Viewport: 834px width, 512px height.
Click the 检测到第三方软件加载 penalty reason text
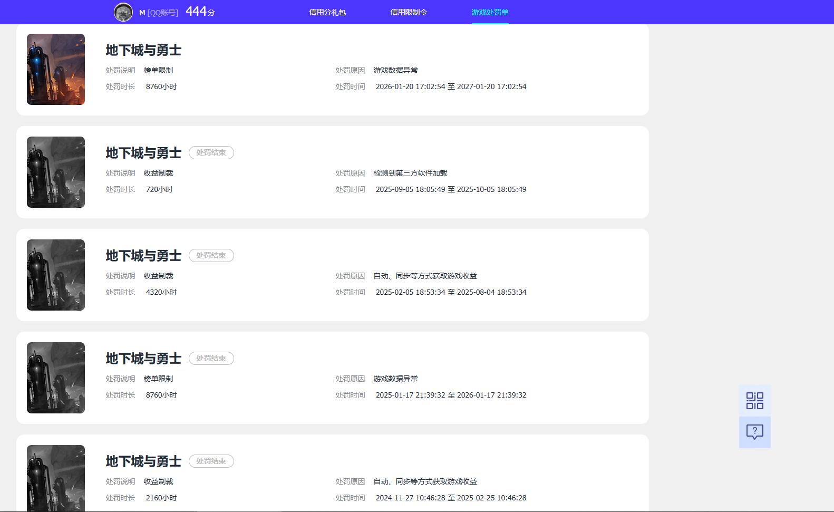tap(410, 173)
